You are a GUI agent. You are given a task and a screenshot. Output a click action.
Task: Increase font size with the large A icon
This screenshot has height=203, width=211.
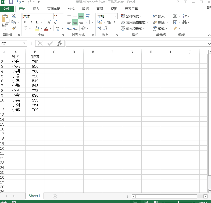(x=49, y=22)
